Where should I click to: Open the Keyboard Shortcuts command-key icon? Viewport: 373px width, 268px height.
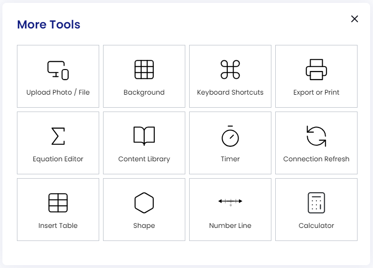tap(230, 70)
